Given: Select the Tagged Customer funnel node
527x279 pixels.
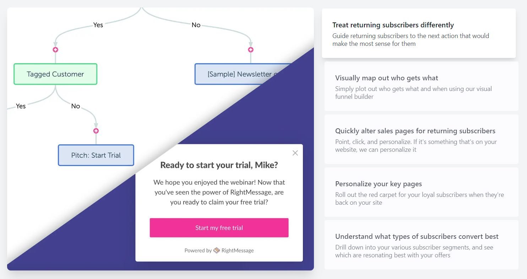Looking at the screenshot, I should (x=55, y=74).
